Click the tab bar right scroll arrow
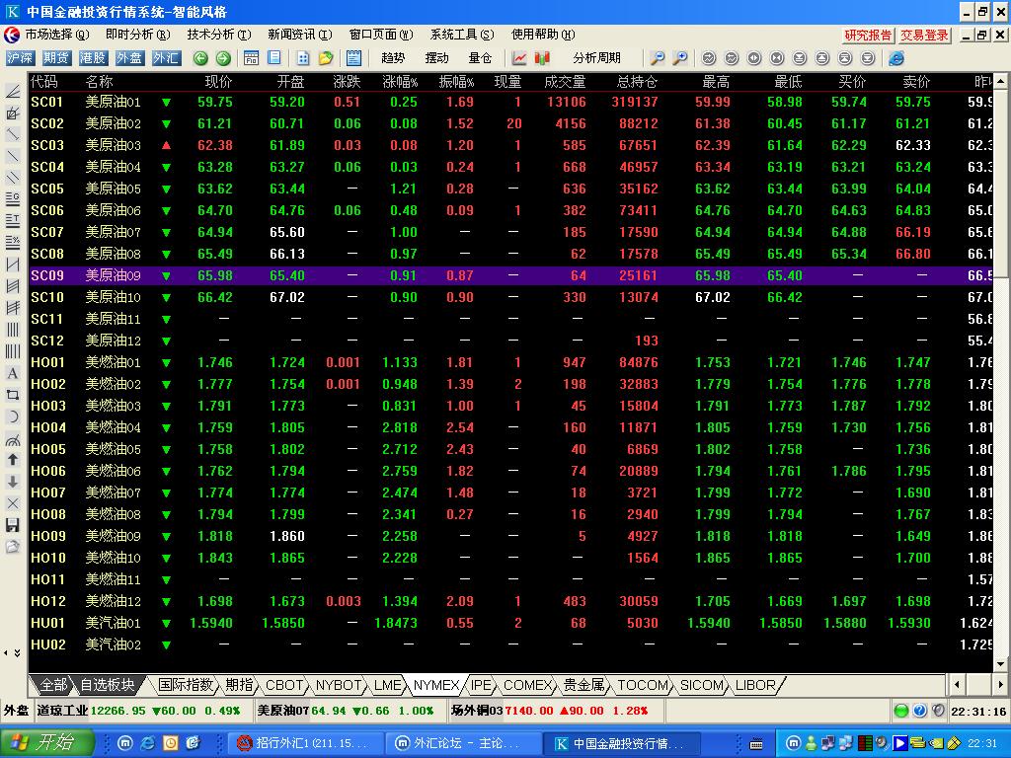 [x=1001, y=685]
